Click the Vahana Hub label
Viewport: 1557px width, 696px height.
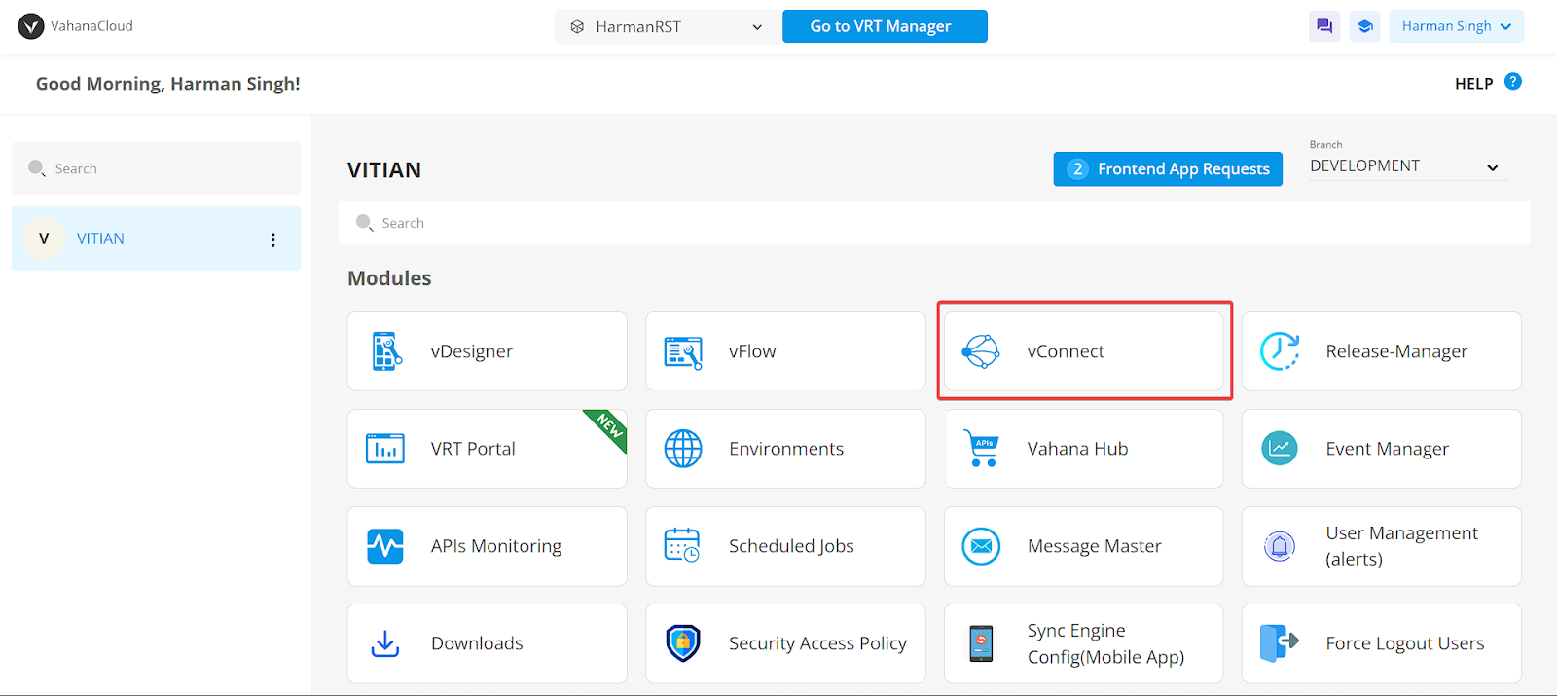tap(1077, 449)
